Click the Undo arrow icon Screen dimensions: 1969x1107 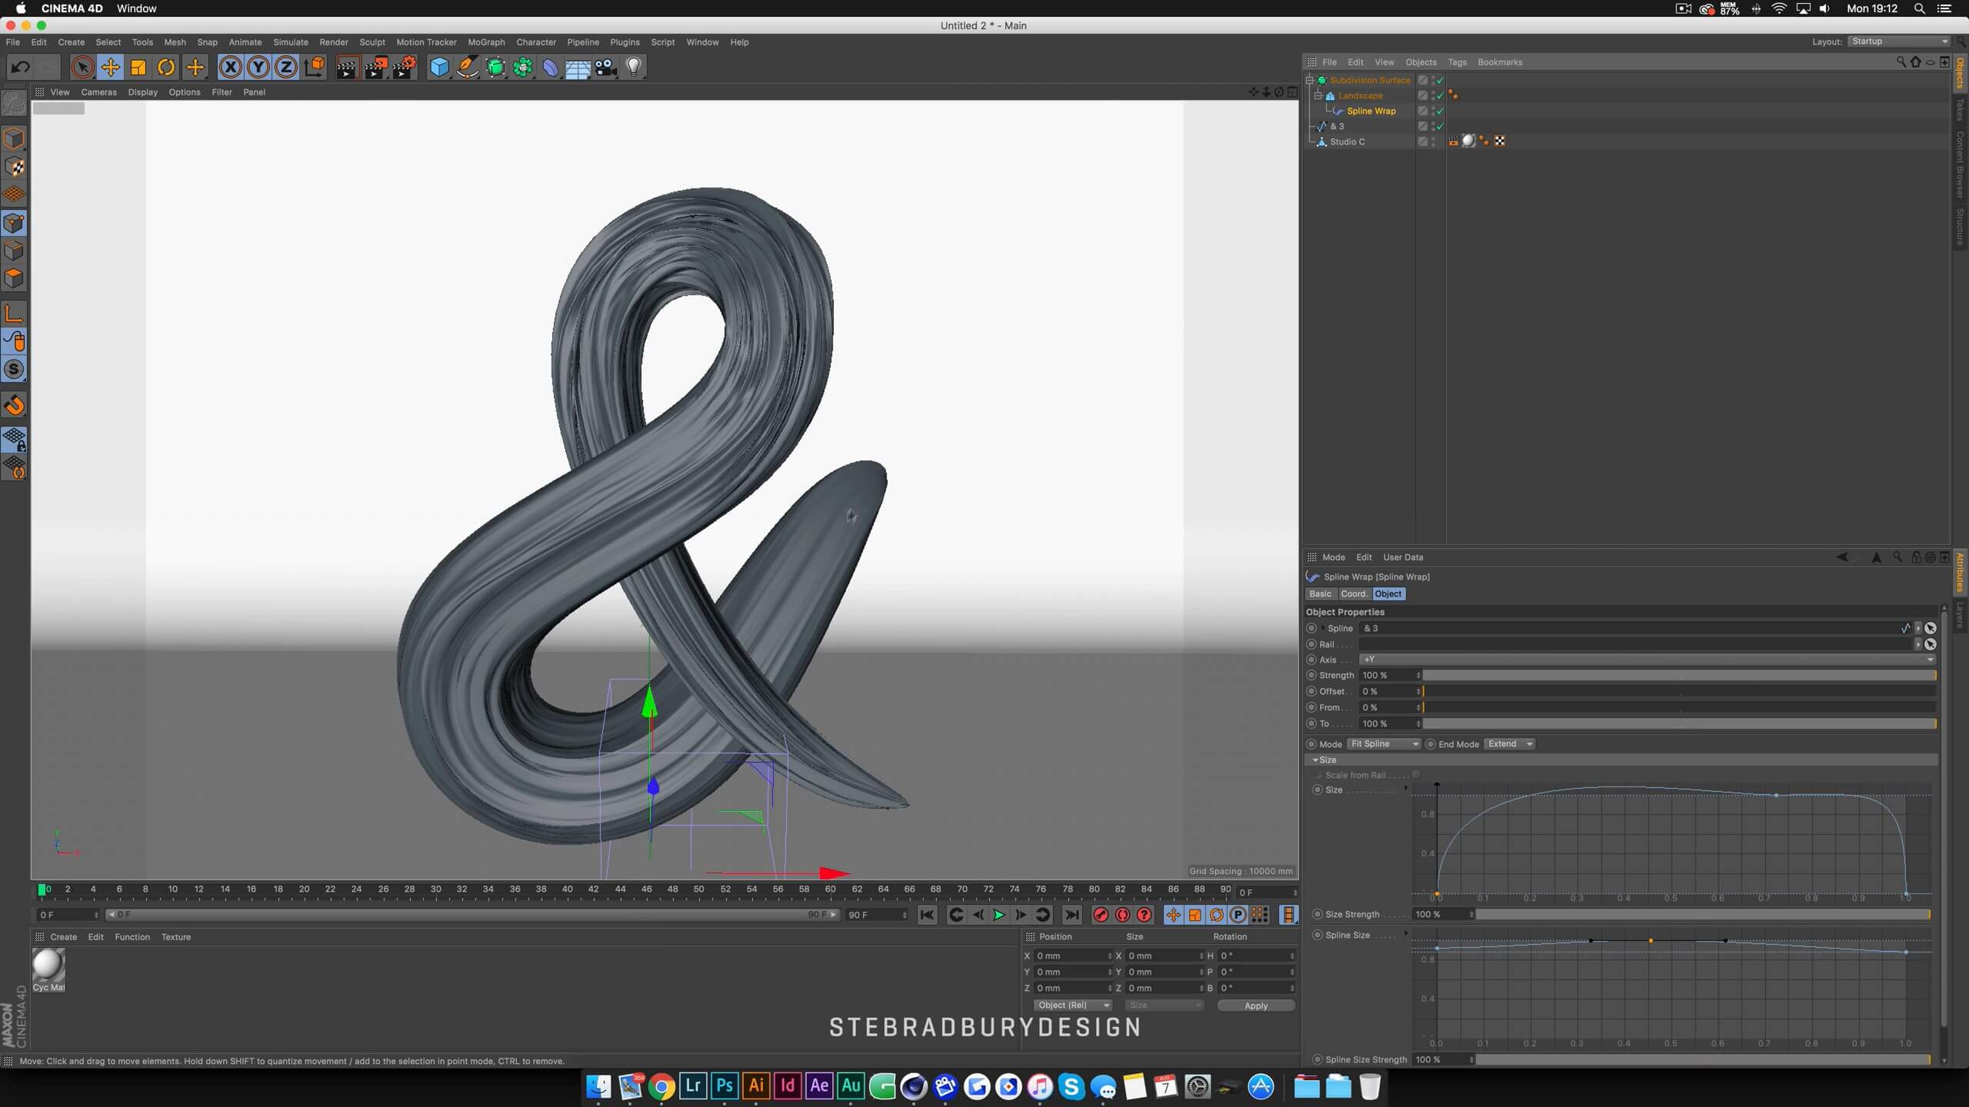[21, 68]
